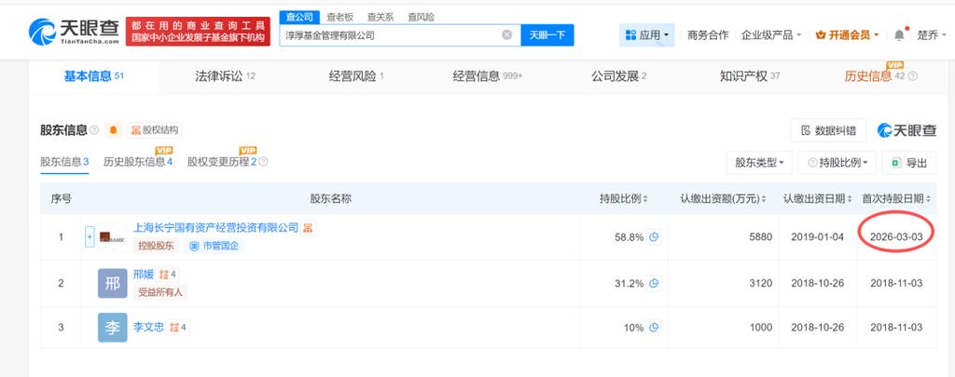Screen dimensions: 955x377
Task: Click the 2026-03-03 date cell
Action: (896, 237)
